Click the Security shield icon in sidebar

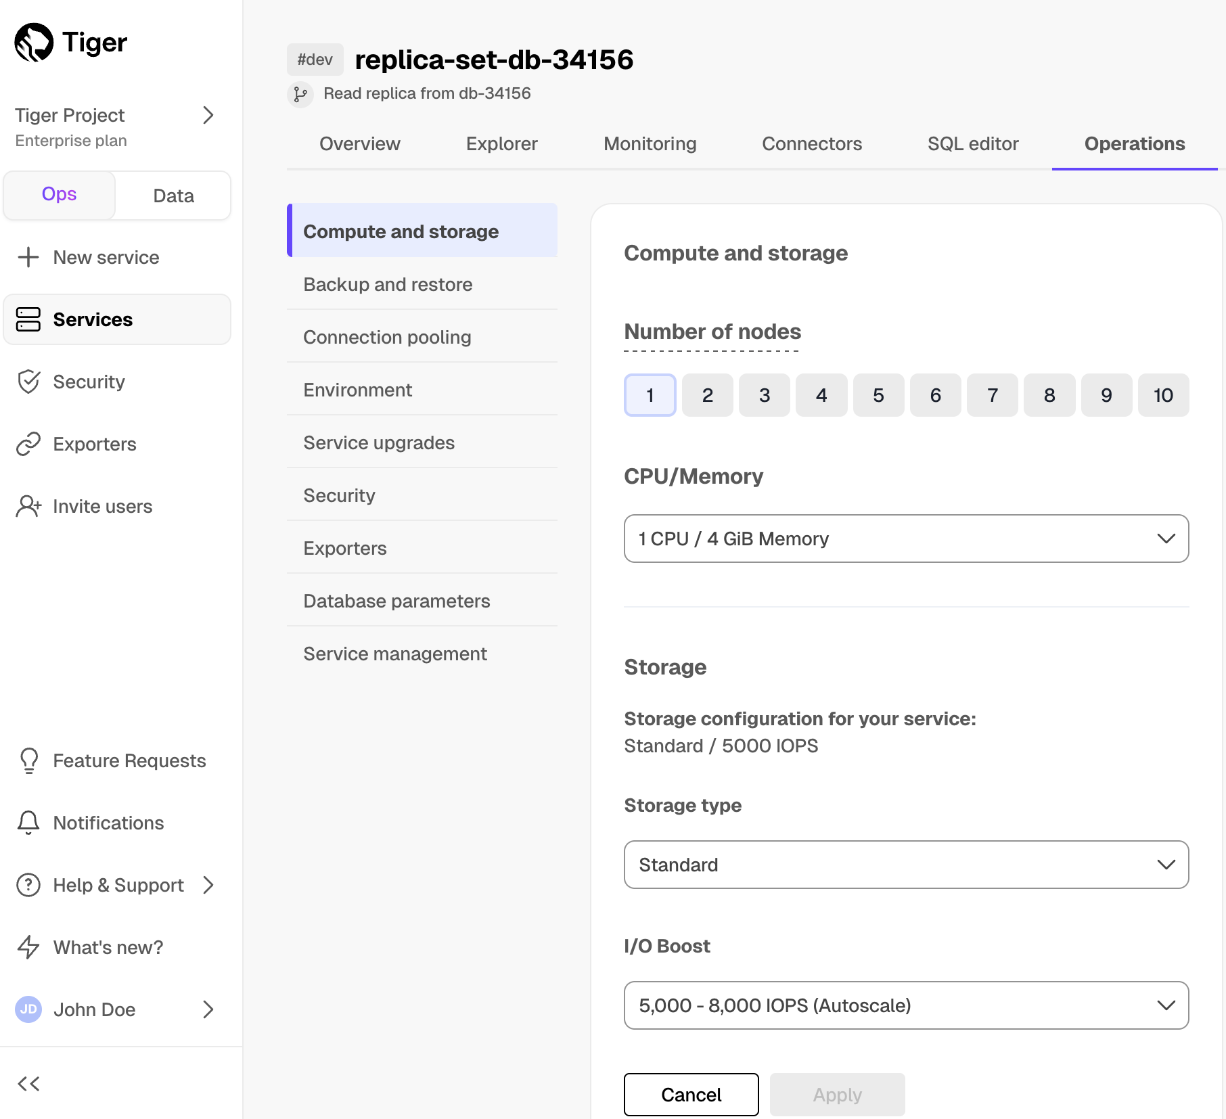pos(28,382)
